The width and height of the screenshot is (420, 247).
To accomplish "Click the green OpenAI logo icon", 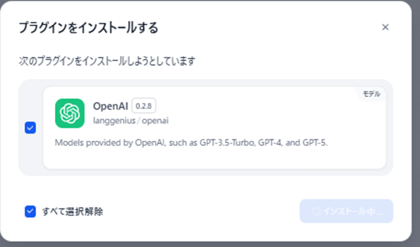I will click(70, 113).
